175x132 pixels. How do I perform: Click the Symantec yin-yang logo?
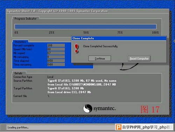coord(87,109)
